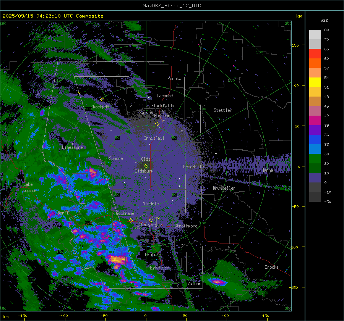Click the yellow diamond marker near RockyMH
The width and height of the screenshot is (344, 321).
[102, 100]
